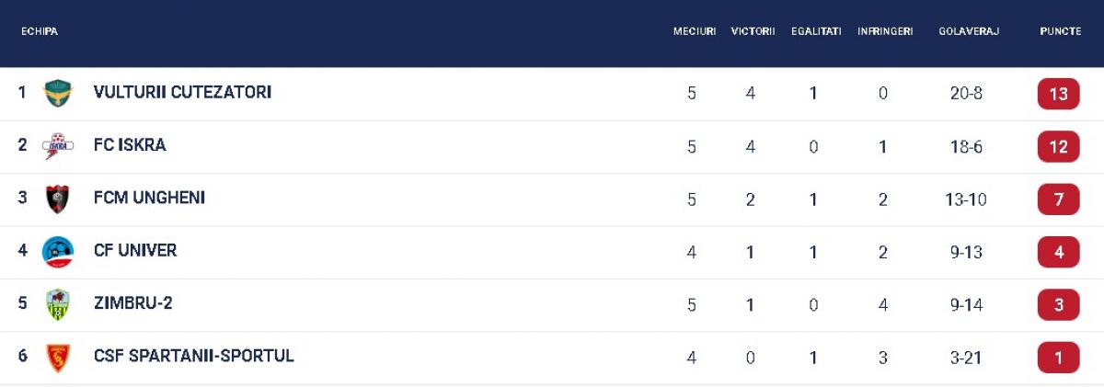Open the Zimbru-2 team link
1104x387 pixels.
point(132,303)
